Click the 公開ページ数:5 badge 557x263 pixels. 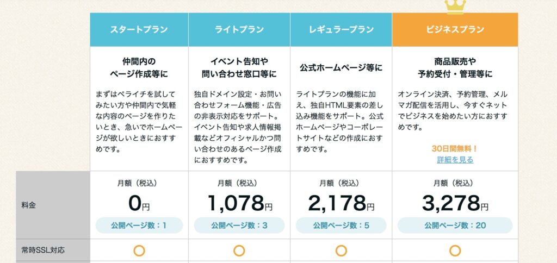coord(341,226)
